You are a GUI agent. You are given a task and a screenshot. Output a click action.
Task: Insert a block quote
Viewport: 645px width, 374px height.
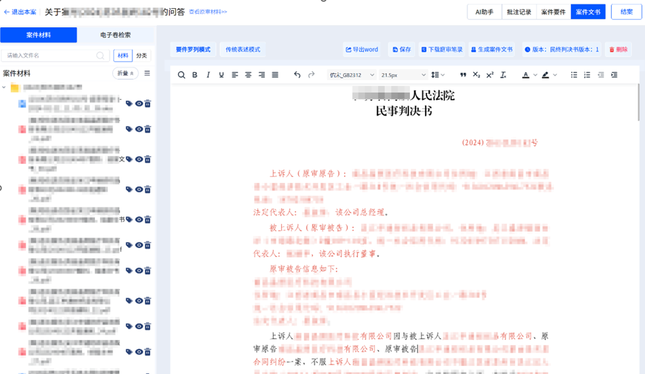(463, 75)
